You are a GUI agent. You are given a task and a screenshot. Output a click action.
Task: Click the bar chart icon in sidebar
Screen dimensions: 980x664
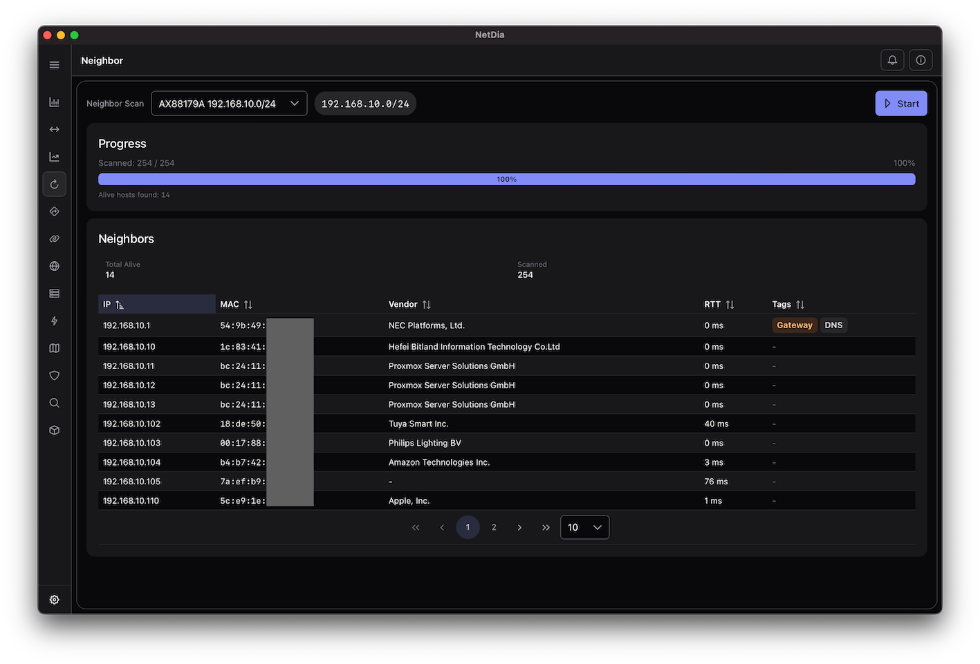pyautogui.click(x=54, y=102)
